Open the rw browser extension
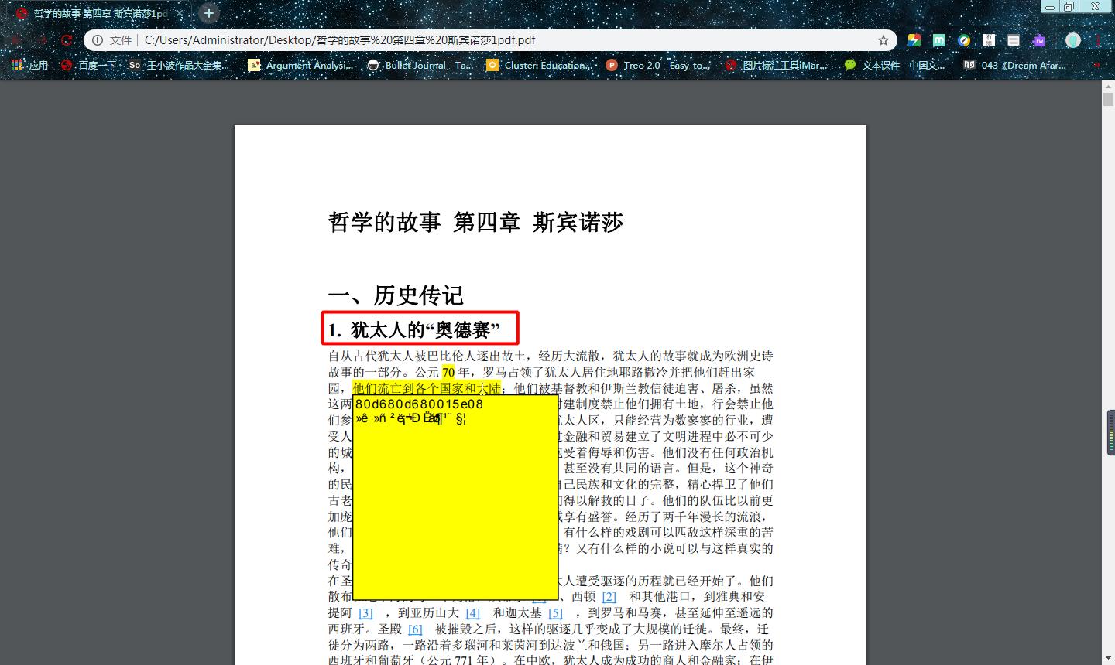The height and width of the screenshot is (665, 1115). [1038, 39]
